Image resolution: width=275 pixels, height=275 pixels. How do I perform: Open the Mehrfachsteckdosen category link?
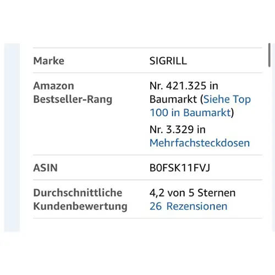pos(200,143)
